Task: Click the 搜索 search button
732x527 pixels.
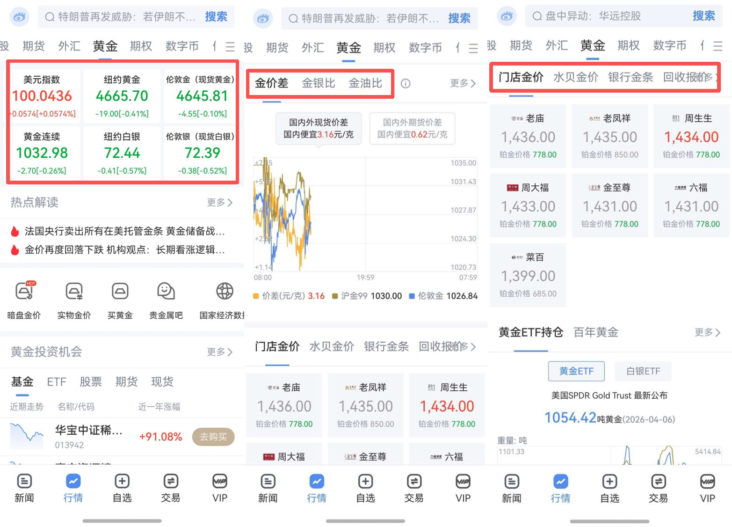Action: 217,17
